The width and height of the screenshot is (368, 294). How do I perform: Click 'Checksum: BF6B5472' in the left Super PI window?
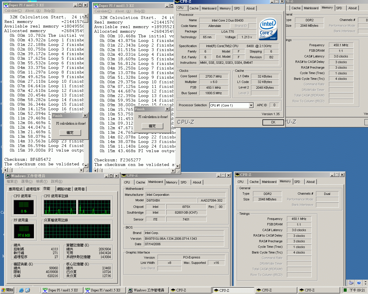pyautogui.click(x=28, y=159)
